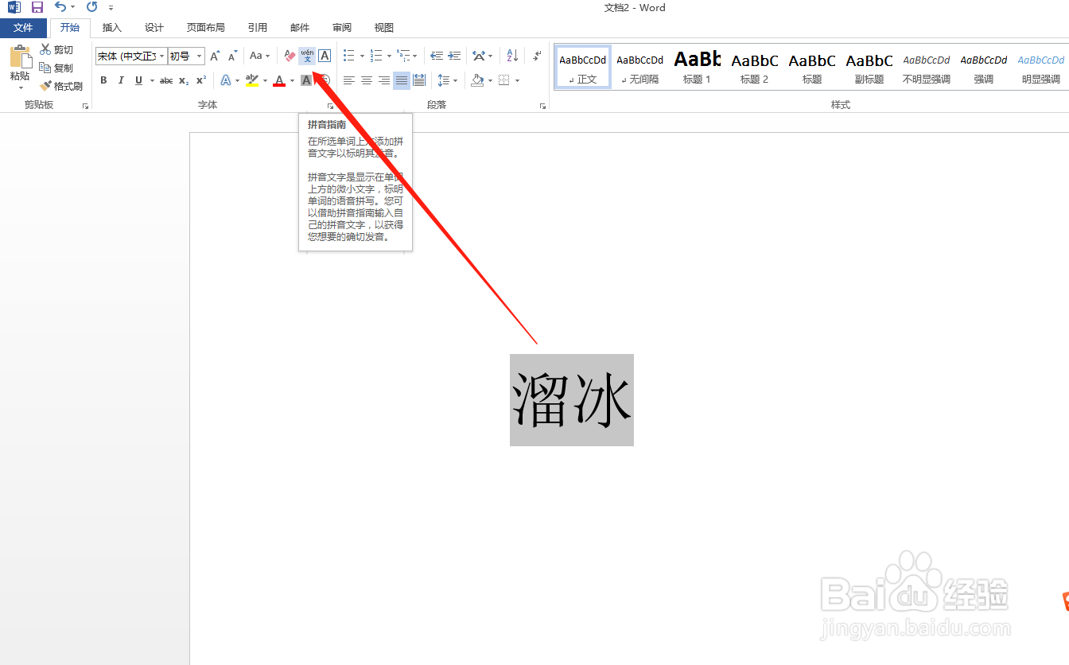The height and width of the screenshot is (665, 1069).
Task: Apply superscript formatting
Action: tap(200, 80)
